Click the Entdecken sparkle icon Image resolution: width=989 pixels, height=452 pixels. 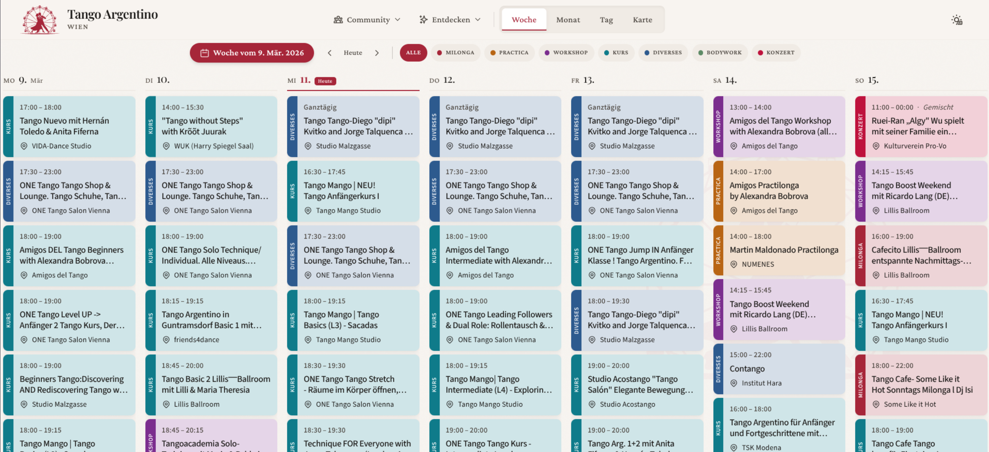click(423, 20)
